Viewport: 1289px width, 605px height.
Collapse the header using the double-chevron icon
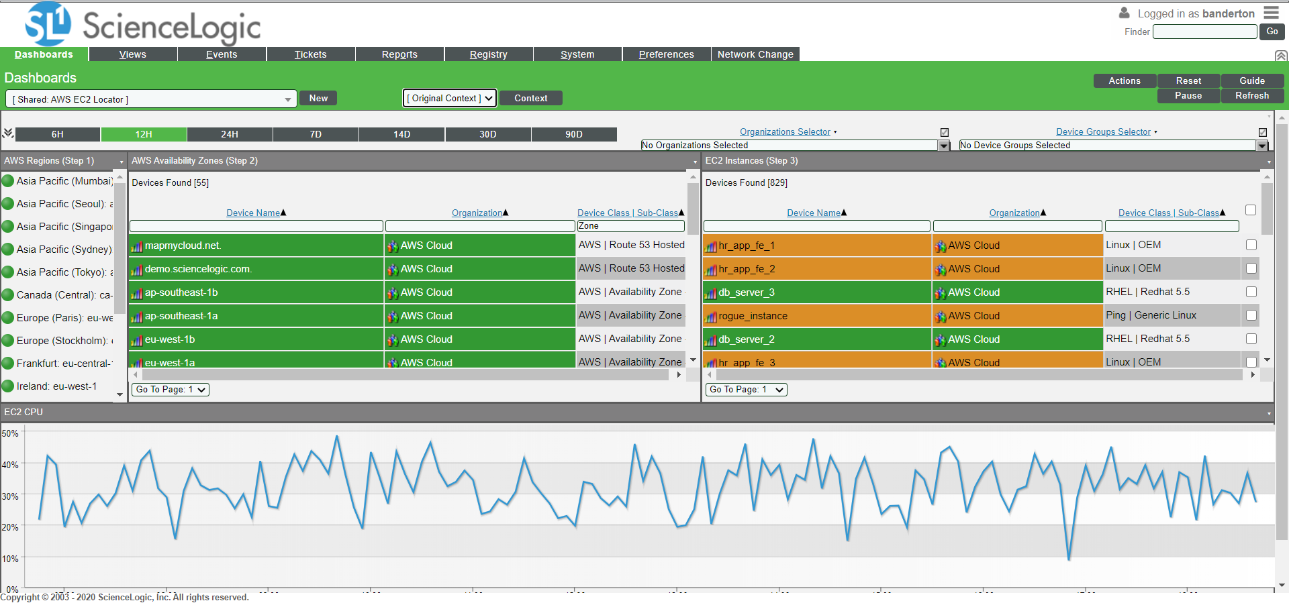click(1281, 56)
